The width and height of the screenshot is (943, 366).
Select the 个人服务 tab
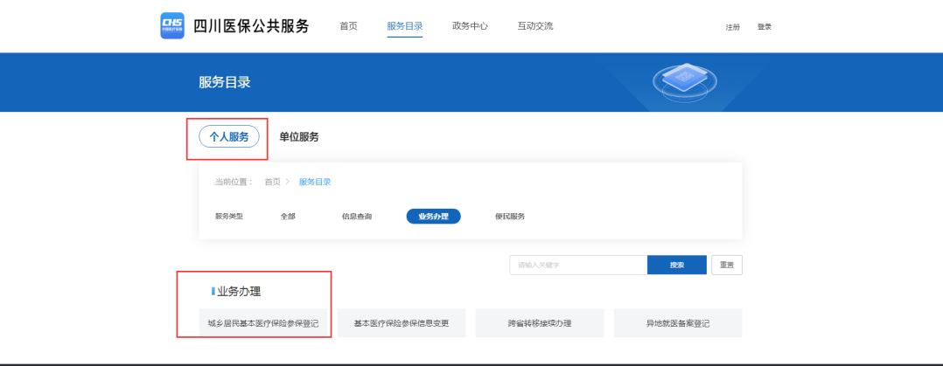tap(228, 137)
